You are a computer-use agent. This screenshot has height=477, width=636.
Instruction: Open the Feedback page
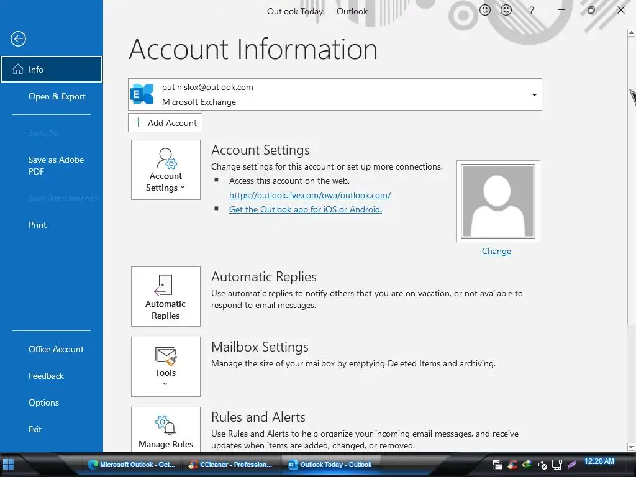[x=46, y=376]
